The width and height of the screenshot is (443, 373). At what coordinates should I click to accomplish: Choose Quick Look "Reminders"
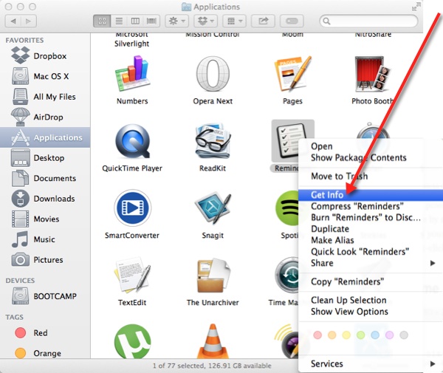(x=371, y=251)
